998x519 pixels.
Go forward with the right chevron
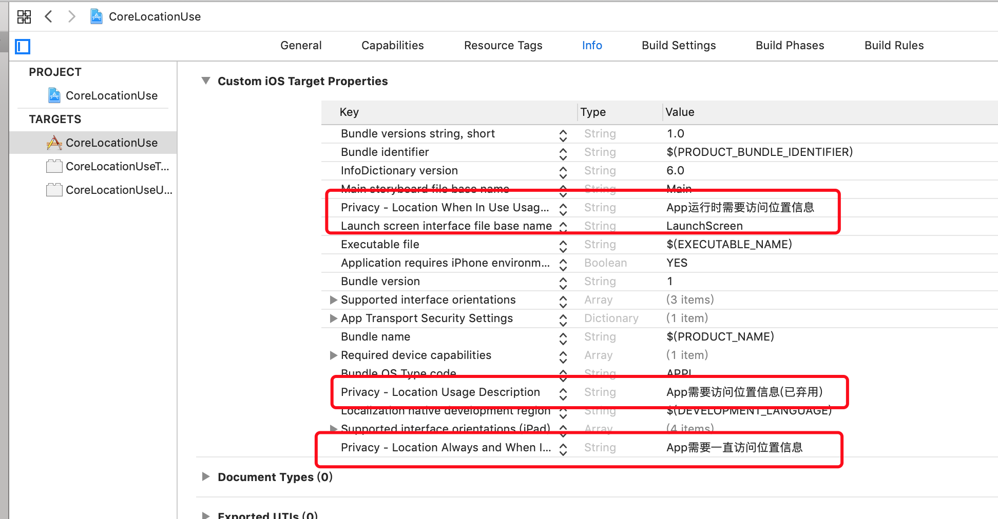click(x=72, y=16)
